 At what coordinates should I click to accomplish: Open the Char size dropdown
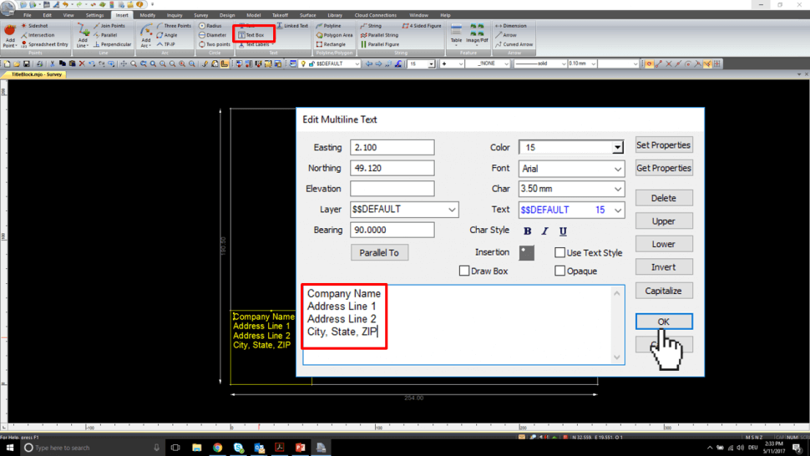[571, 190]
